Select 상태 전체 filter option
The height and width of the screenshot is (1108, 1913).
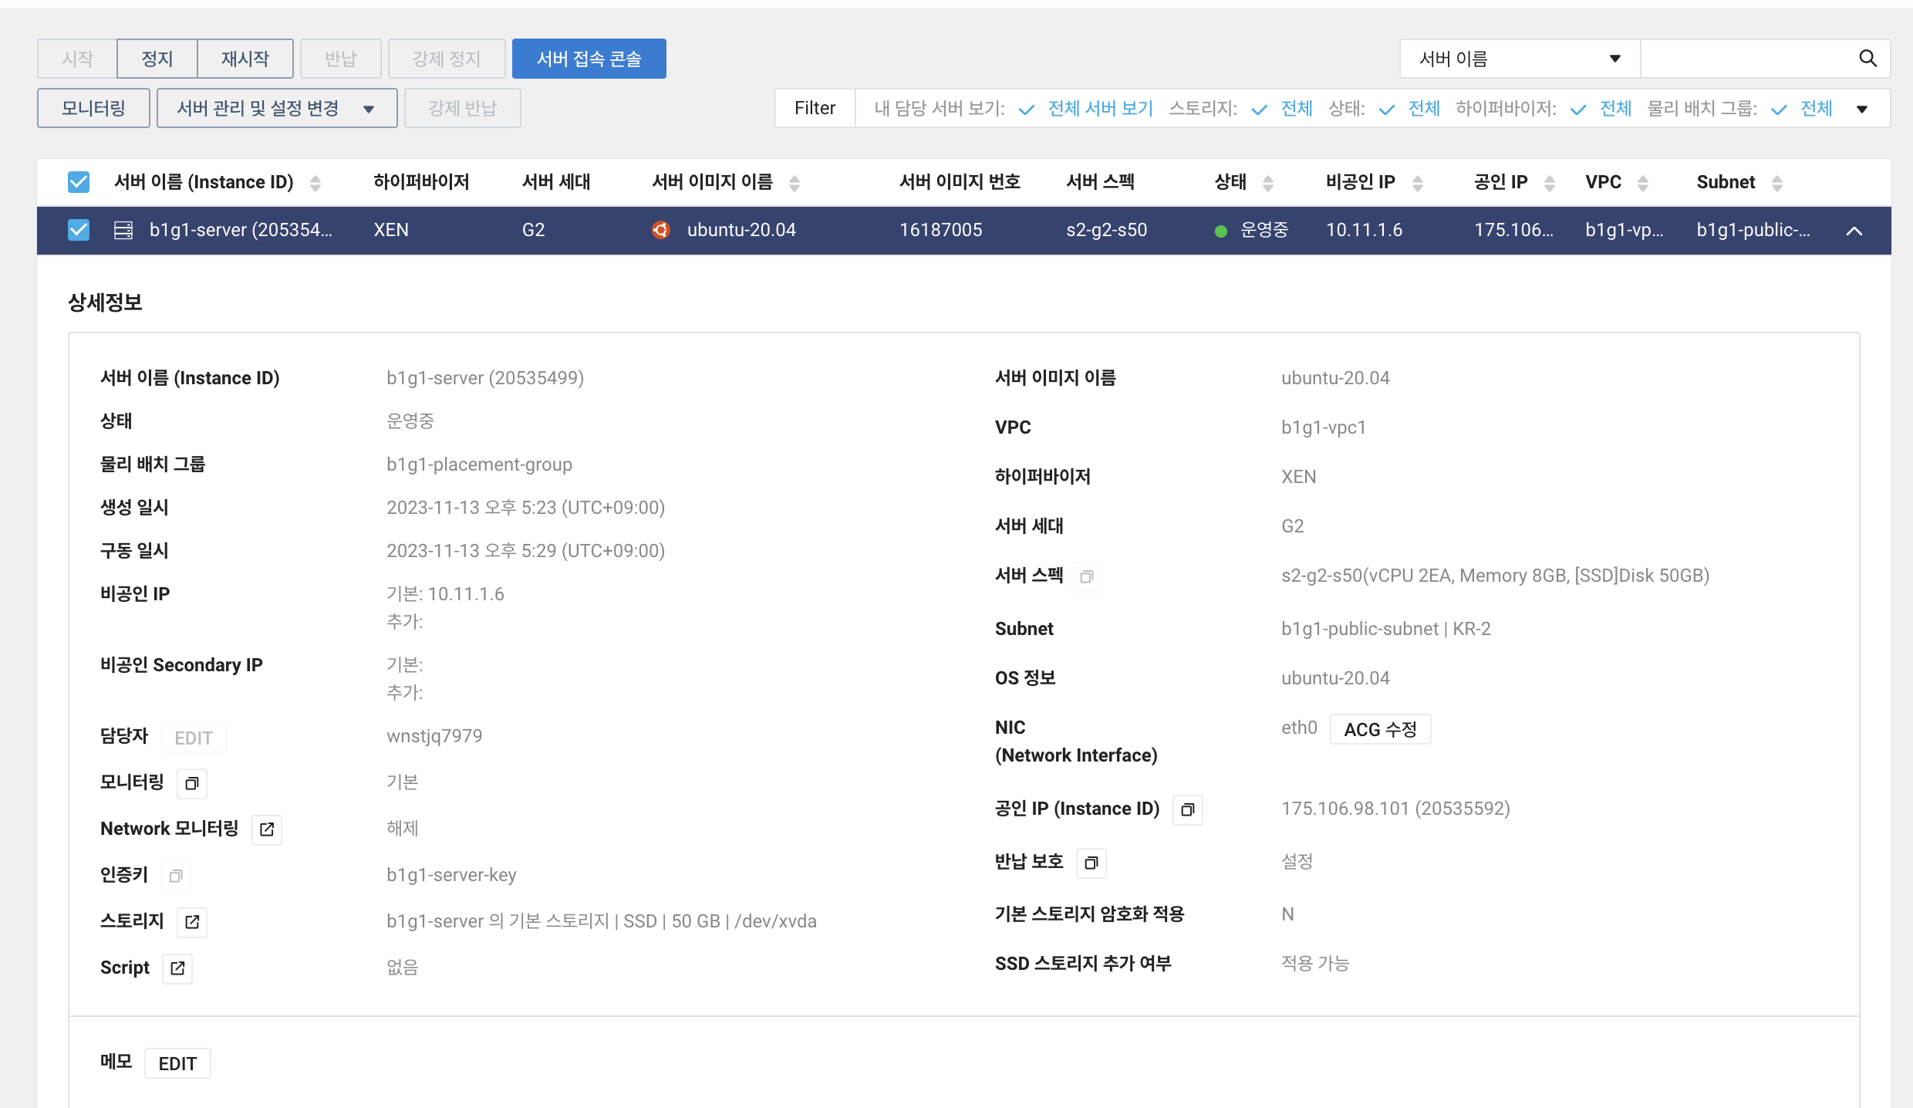point(1424,108)
